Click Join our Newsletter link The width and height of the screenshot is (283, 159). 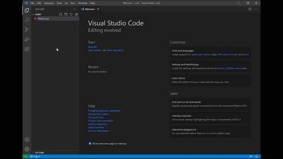pos(98,131)
